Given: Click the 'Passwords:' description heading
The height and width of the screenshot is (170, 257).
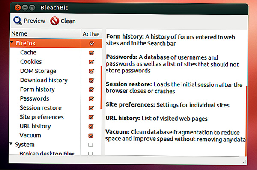Looking at the screenshot, I should [122, 57].
